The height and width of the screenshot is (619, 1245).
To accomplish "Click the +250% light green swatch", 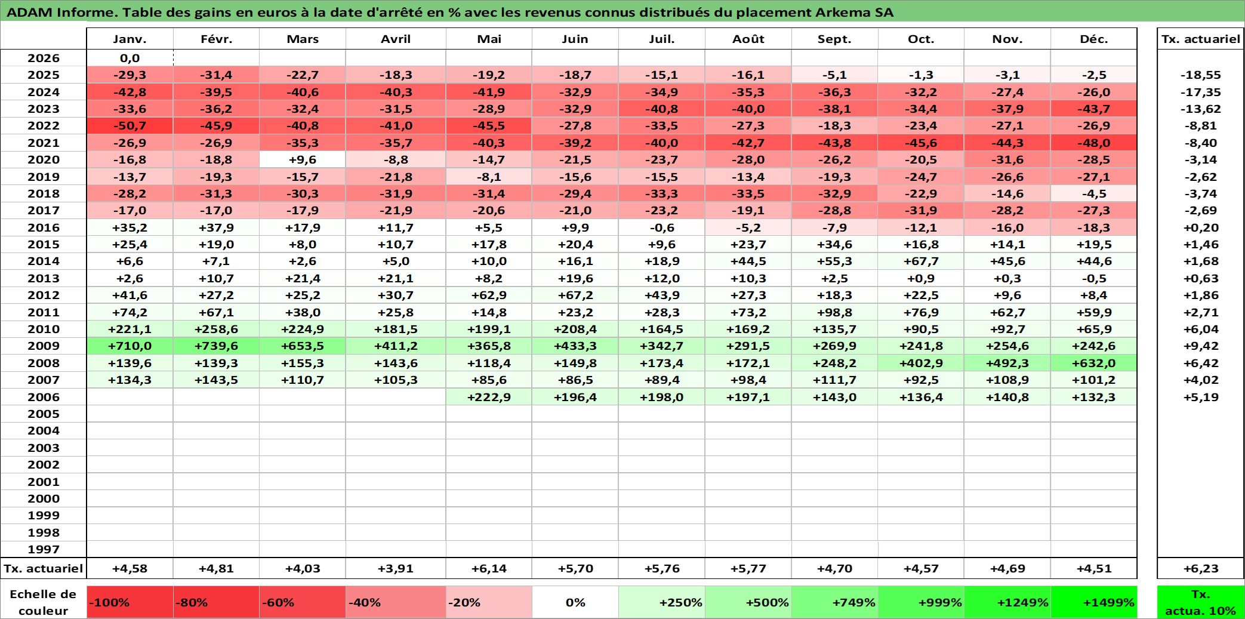I will click(662, 602).
